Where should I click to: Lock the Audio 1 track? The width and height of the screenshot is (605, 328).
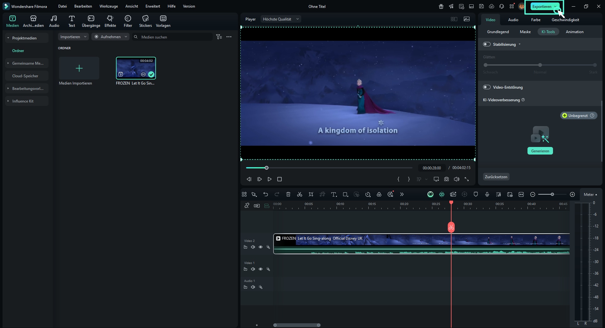click(245, 287)
